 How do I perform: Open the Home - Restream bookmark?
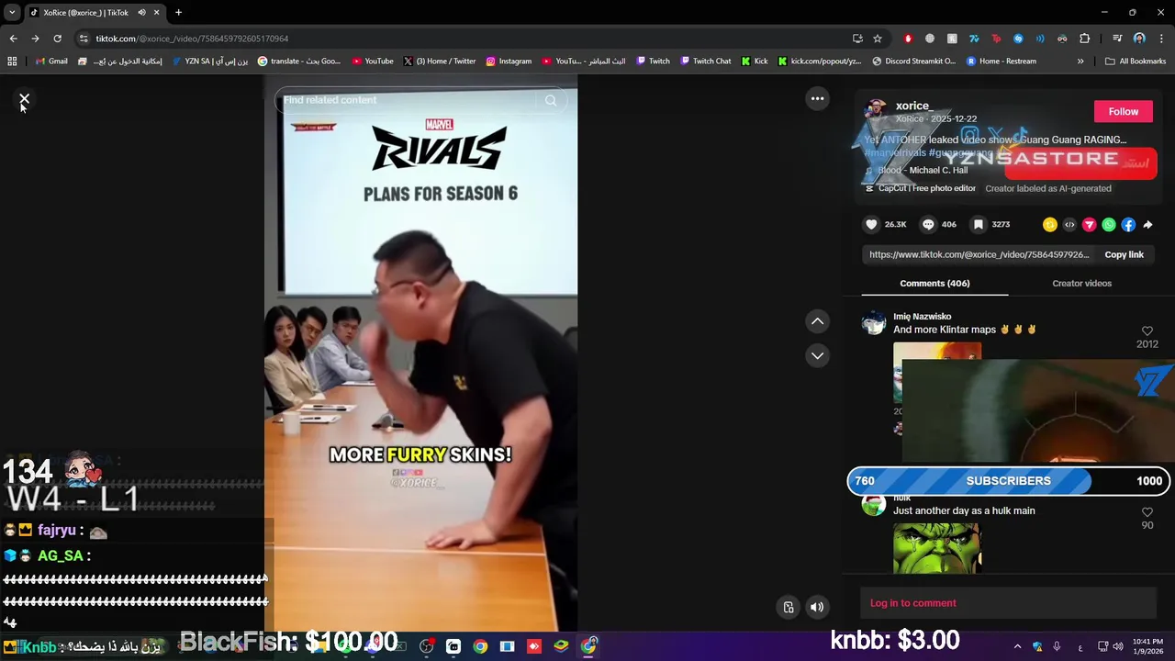coord(1001,62)
